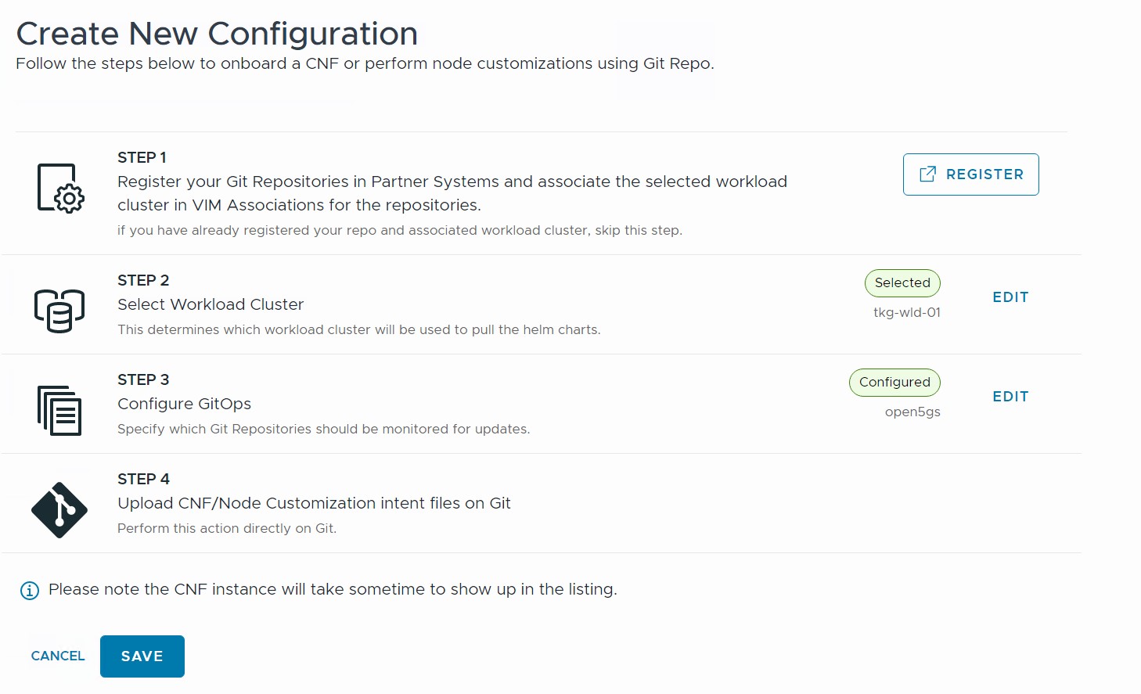Click the green Selected status badge
The width and height of the screenshot is (1141, 694).
click(x=902, y=283)
